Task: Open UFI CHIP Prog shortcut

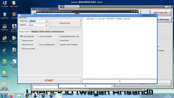Action: point(14,51)
